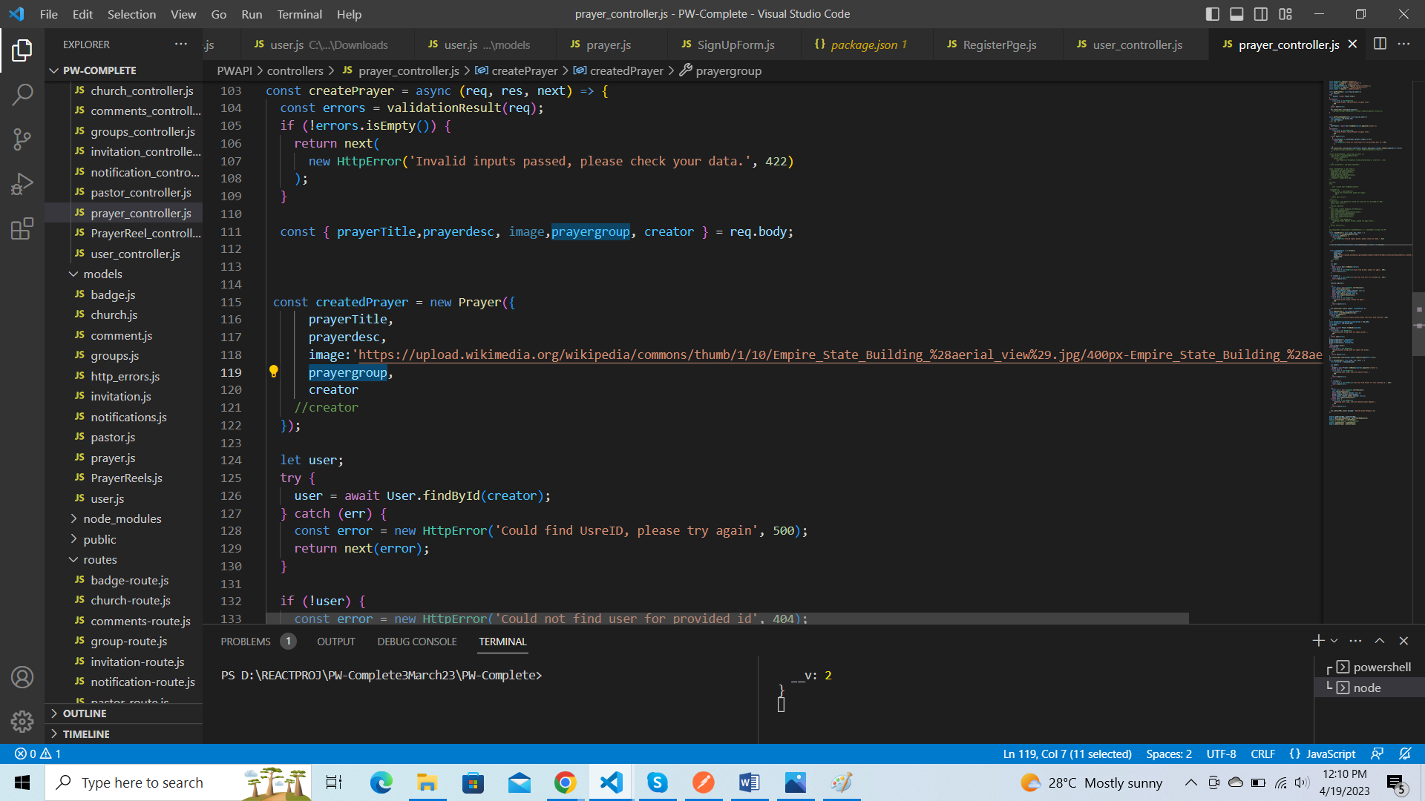Open the Run and Debug view
The width and height of the screenshot is (1425, 801).
22,183
